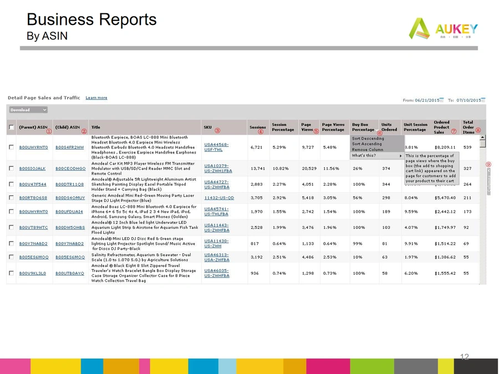
Task: Open child ASIN link B00DTR11Q8
Action: tap(70, 184)
